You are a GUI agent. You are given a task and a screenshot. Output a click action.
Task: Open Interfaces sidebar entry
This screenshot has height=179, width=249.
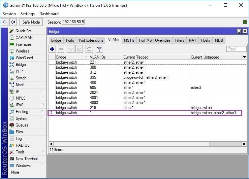pos(24,44)
